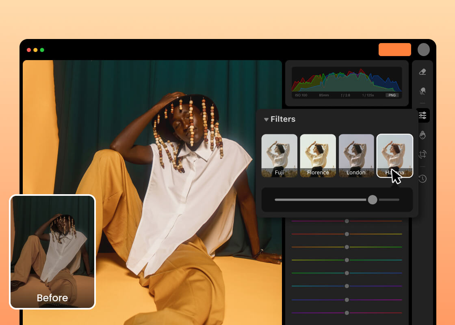The height and width of the screenshot is (325, 455).
Task: Click the "Filters" section heading
Action: pos(283,119)
